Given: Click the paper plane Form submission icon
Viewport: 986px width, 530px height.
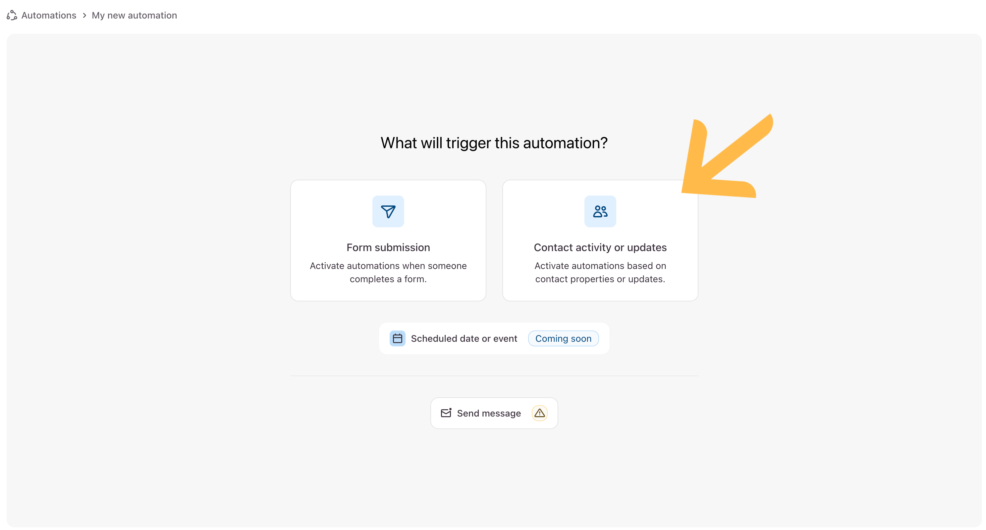Looking at the screenshot, I should [388, 211].
